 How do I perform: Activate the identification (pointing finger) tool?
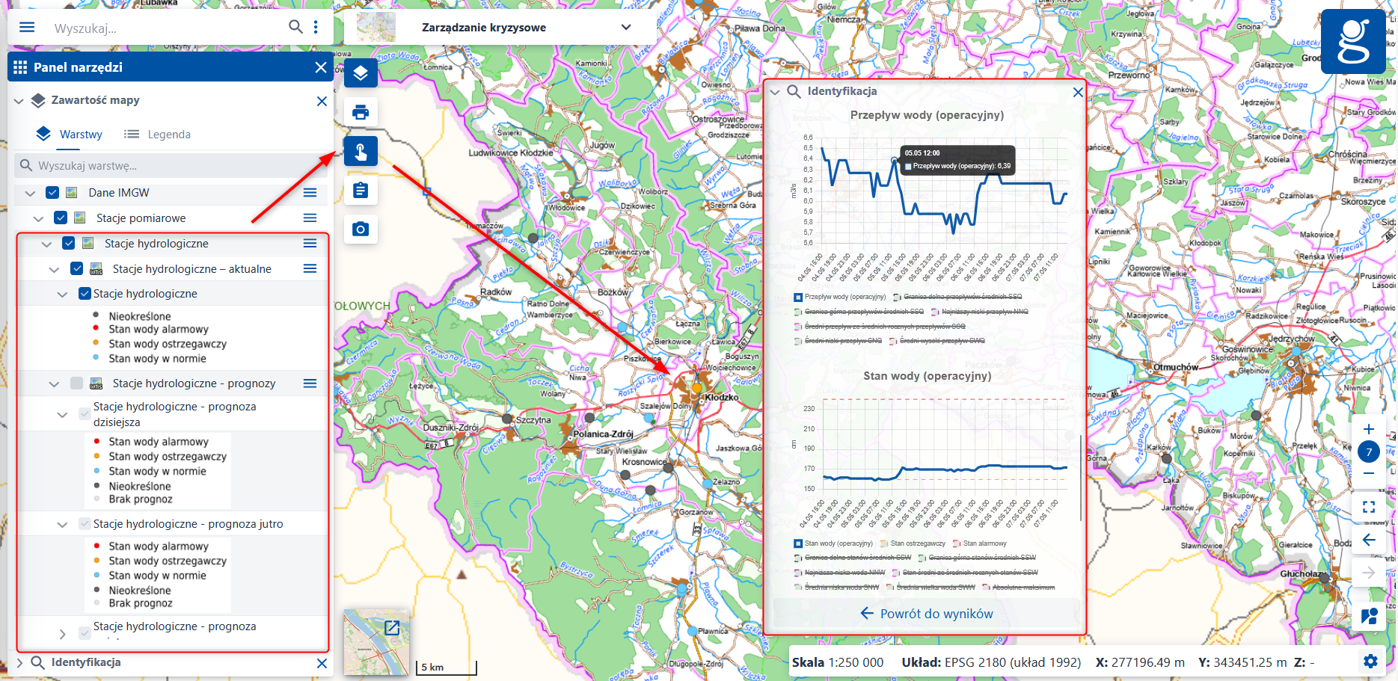361,151
